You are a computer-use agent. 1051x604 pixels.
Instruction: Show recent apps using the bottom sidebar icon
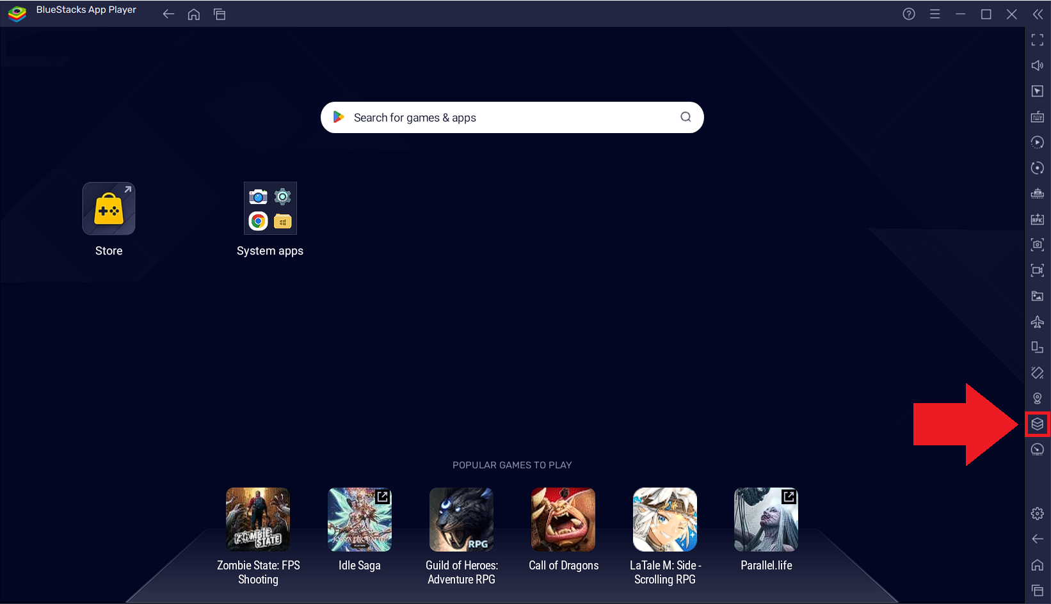click(1038, 590)
